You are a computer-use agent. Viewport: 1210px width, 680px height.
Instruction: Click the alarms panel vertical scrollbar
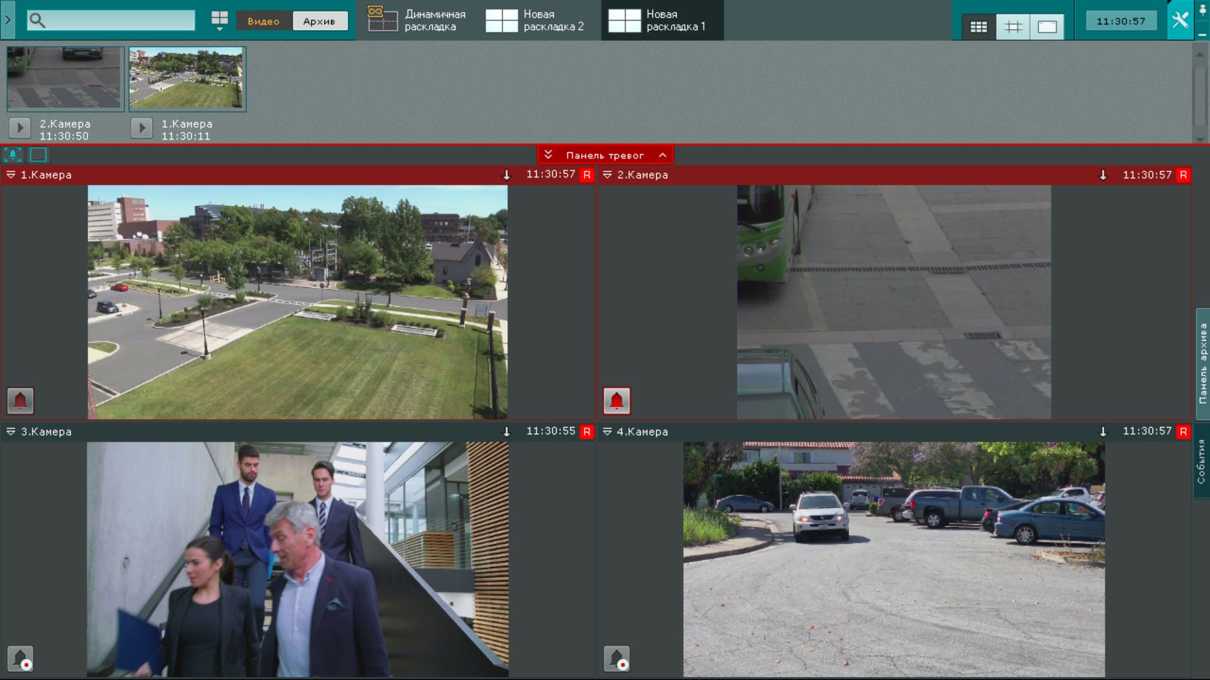(x=1200, y=94)
